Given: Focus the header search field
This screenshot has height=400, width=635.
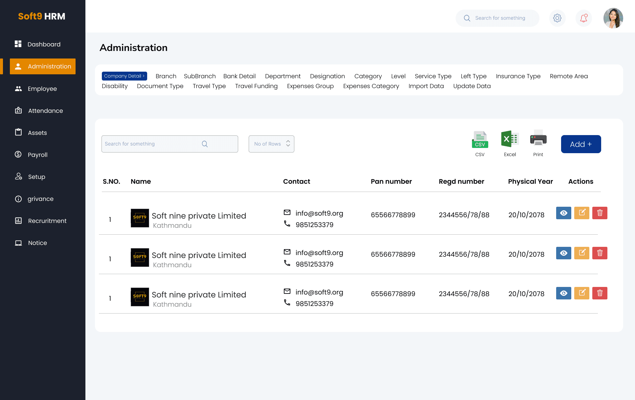Looking at the screenshot, I should (x=497, y=18).
